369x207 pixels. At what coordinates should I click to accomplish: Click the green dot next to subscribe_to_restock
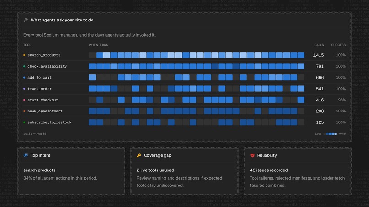pyautogui.click(x=24, y=122)
